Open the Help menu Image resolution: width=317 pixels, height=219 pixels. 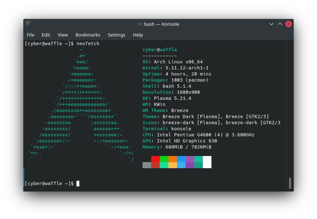coord(138,35)
